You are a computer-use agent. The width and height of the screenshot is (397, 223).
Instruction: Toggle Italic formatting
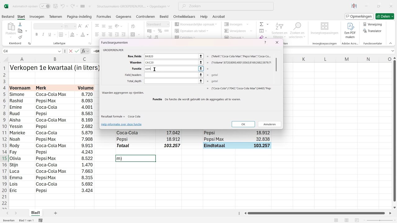click(43, 34)
